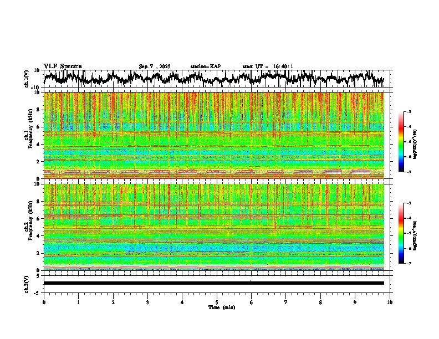439x339 pixels.
Task: Click the ch.1 spectrogram 2 kHz tick label
Action: click(x=39, y=161)
